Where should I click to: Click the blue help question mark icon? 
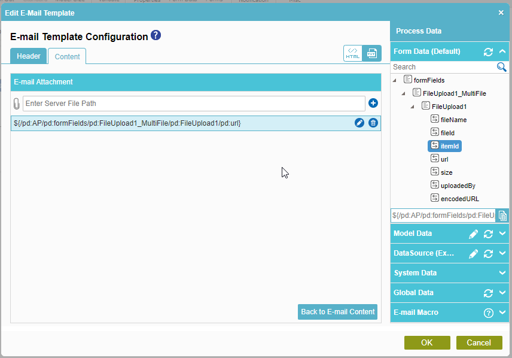[x=156, y=36]
